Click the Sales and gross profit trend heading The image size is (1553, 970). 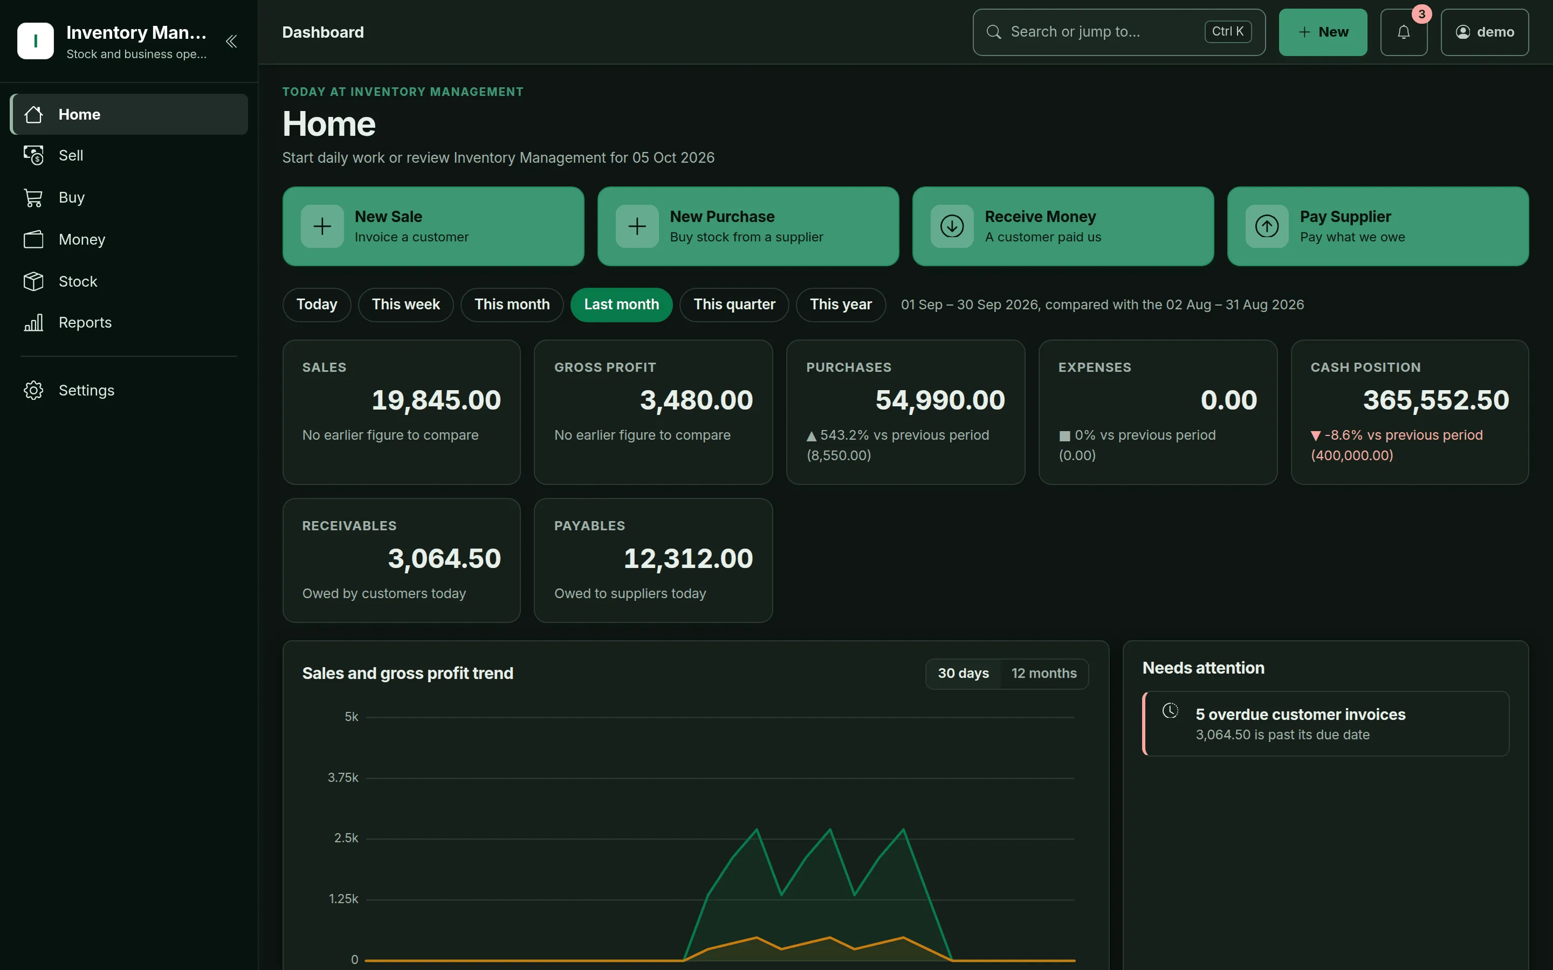click(x=408, y=674)
